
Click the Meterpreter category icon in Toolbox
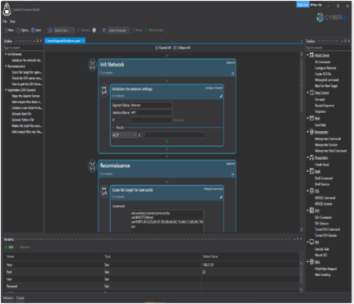311,132
